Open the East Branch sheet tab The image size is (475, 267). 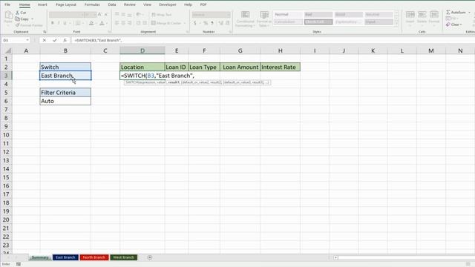[65, 257]
